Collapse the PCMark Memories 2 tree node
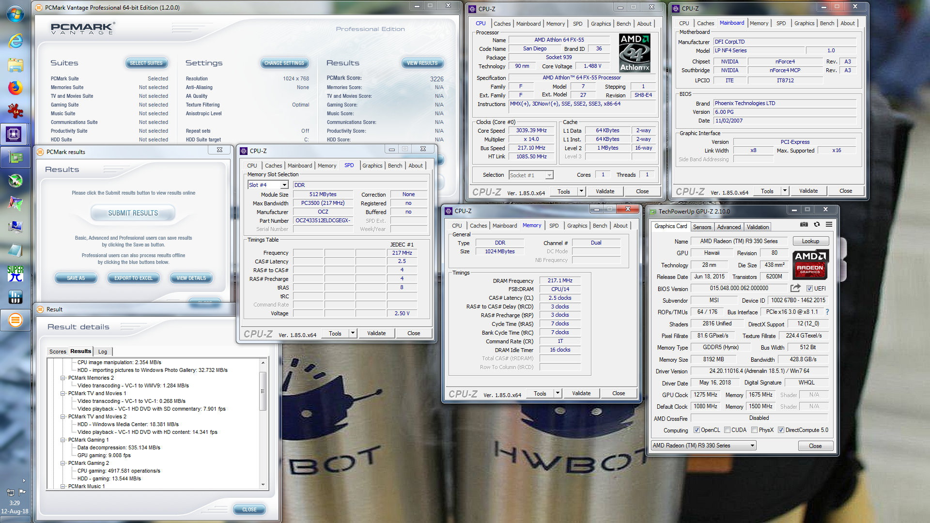 (62, 378)
